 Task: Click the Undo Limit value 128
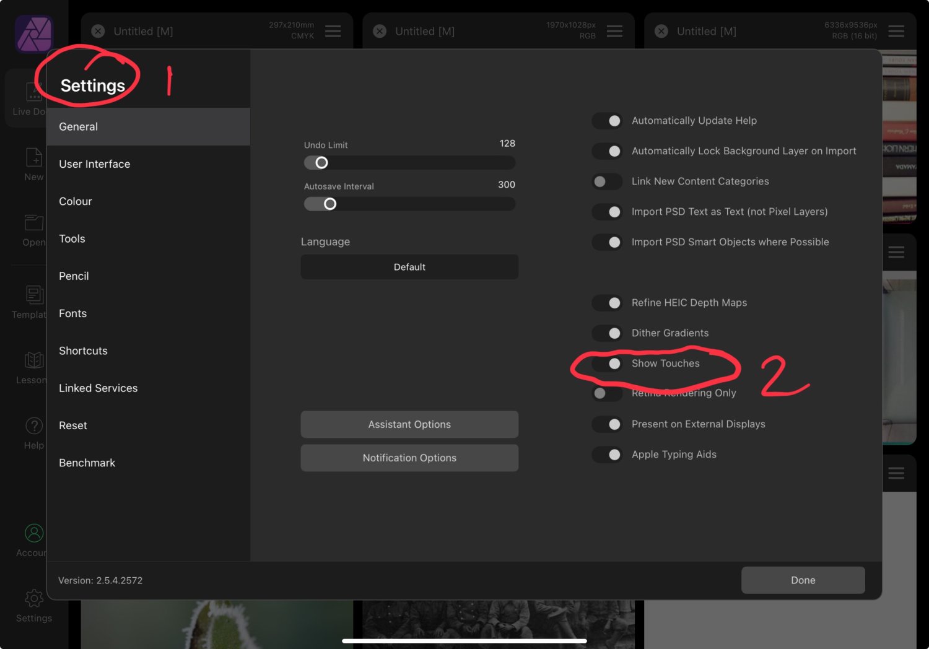(x=507, y=144)
